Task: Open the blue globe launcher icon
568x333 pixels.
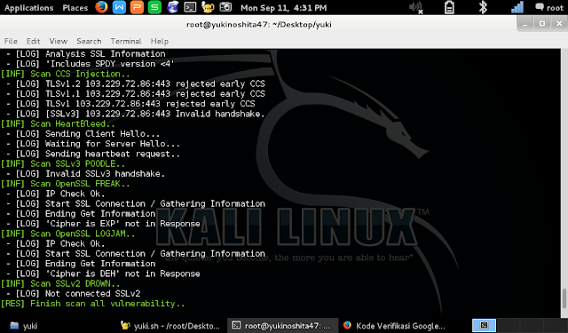Action: point(172,7)
